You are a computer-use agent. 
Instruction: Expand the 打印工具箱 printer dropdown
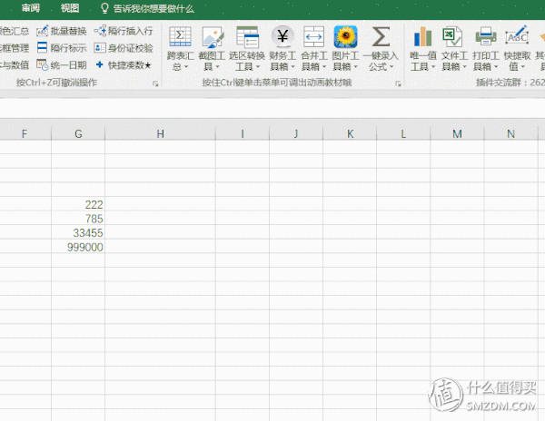coord(485,66)
